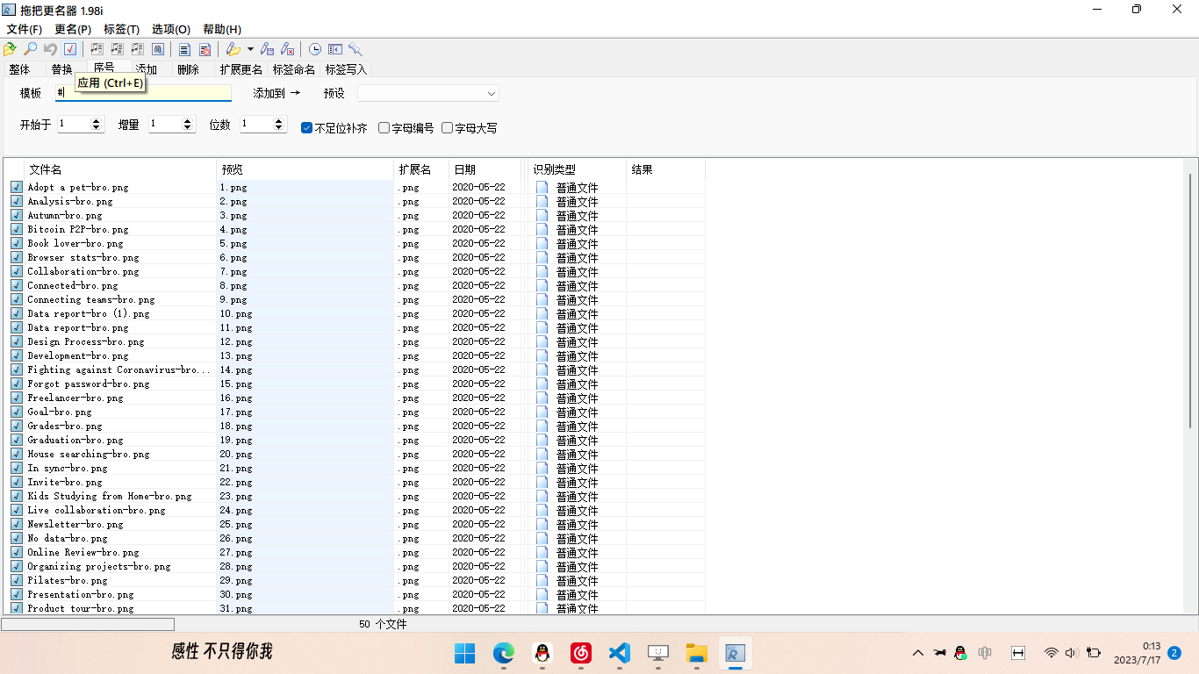
Task: Open Visual Studio Code from the taskbar
Action: [x=619, y=652]
